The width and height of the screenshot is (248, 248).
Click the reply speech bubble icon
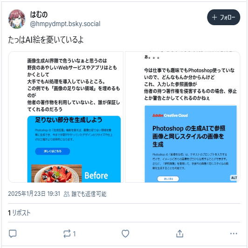click(13, 234)
